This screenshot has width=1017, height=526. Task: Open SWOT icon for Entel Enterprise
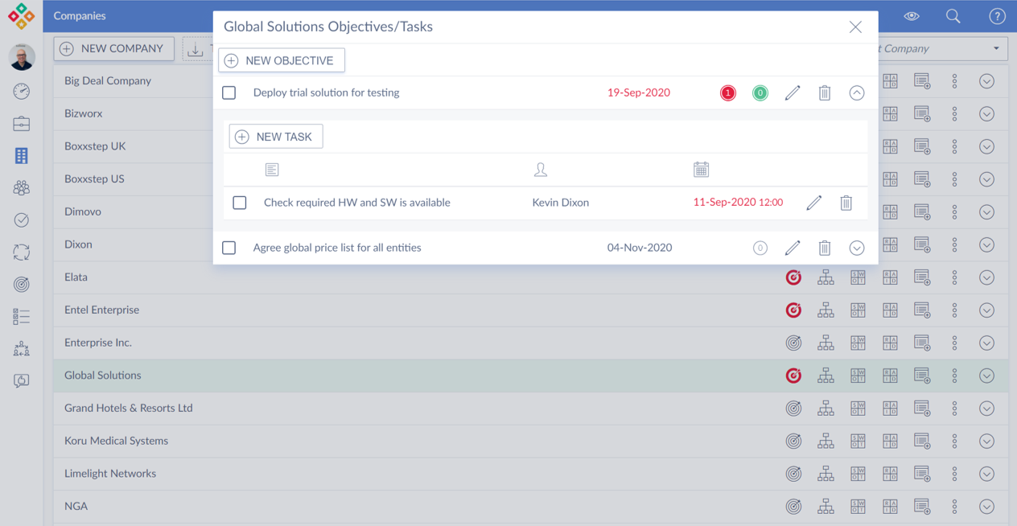click(858, 310)
